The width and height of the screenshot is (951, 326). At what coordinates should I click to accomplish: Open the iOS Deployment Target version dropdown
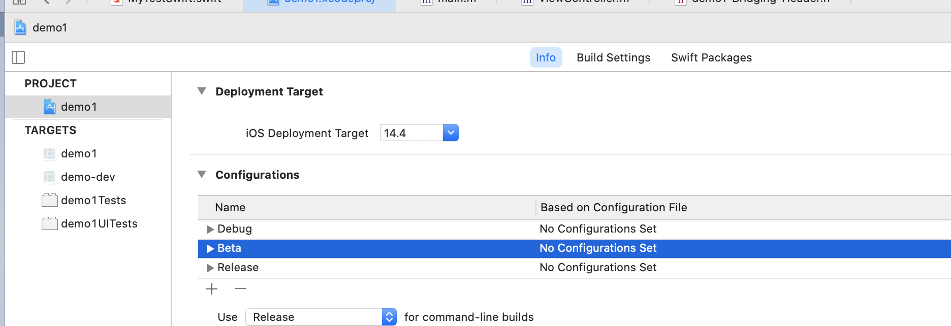(x=451, y=133)
